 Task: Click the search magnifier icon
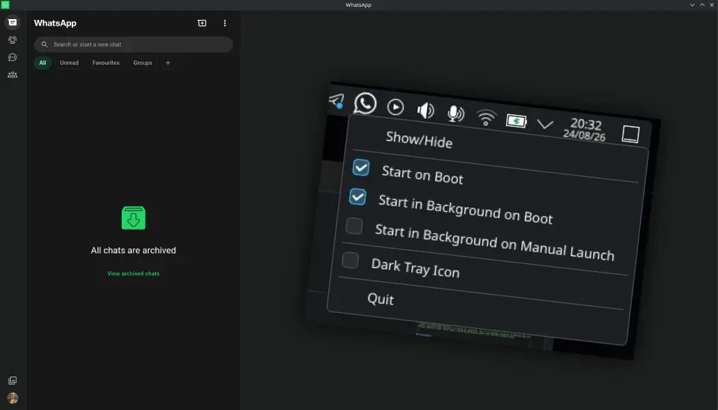44,44
